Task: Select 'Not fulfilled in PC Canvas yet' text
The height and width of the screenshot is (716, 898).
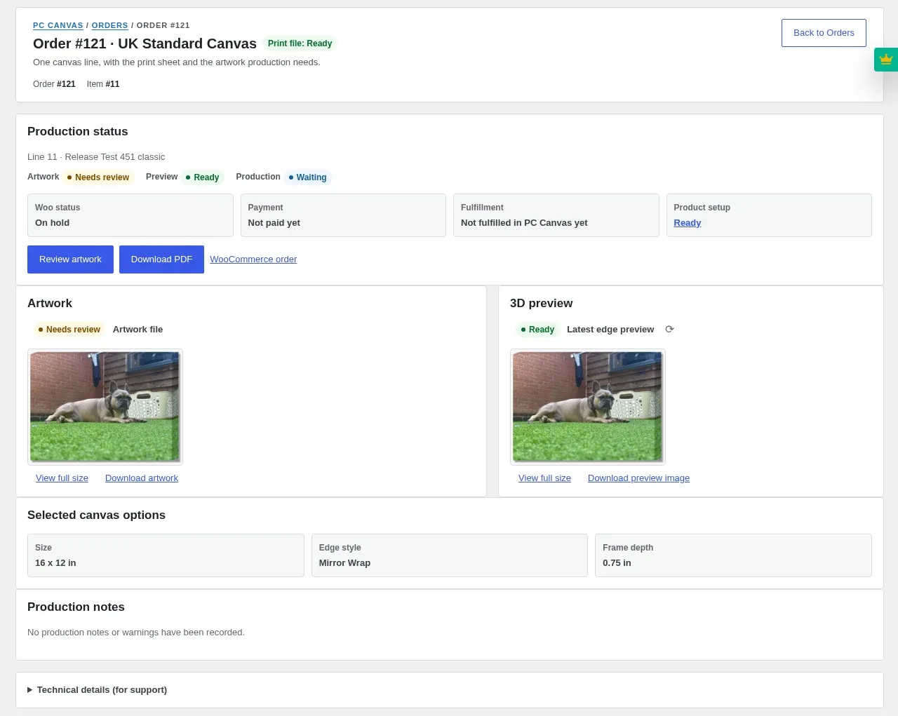Action: click(524, 223)
